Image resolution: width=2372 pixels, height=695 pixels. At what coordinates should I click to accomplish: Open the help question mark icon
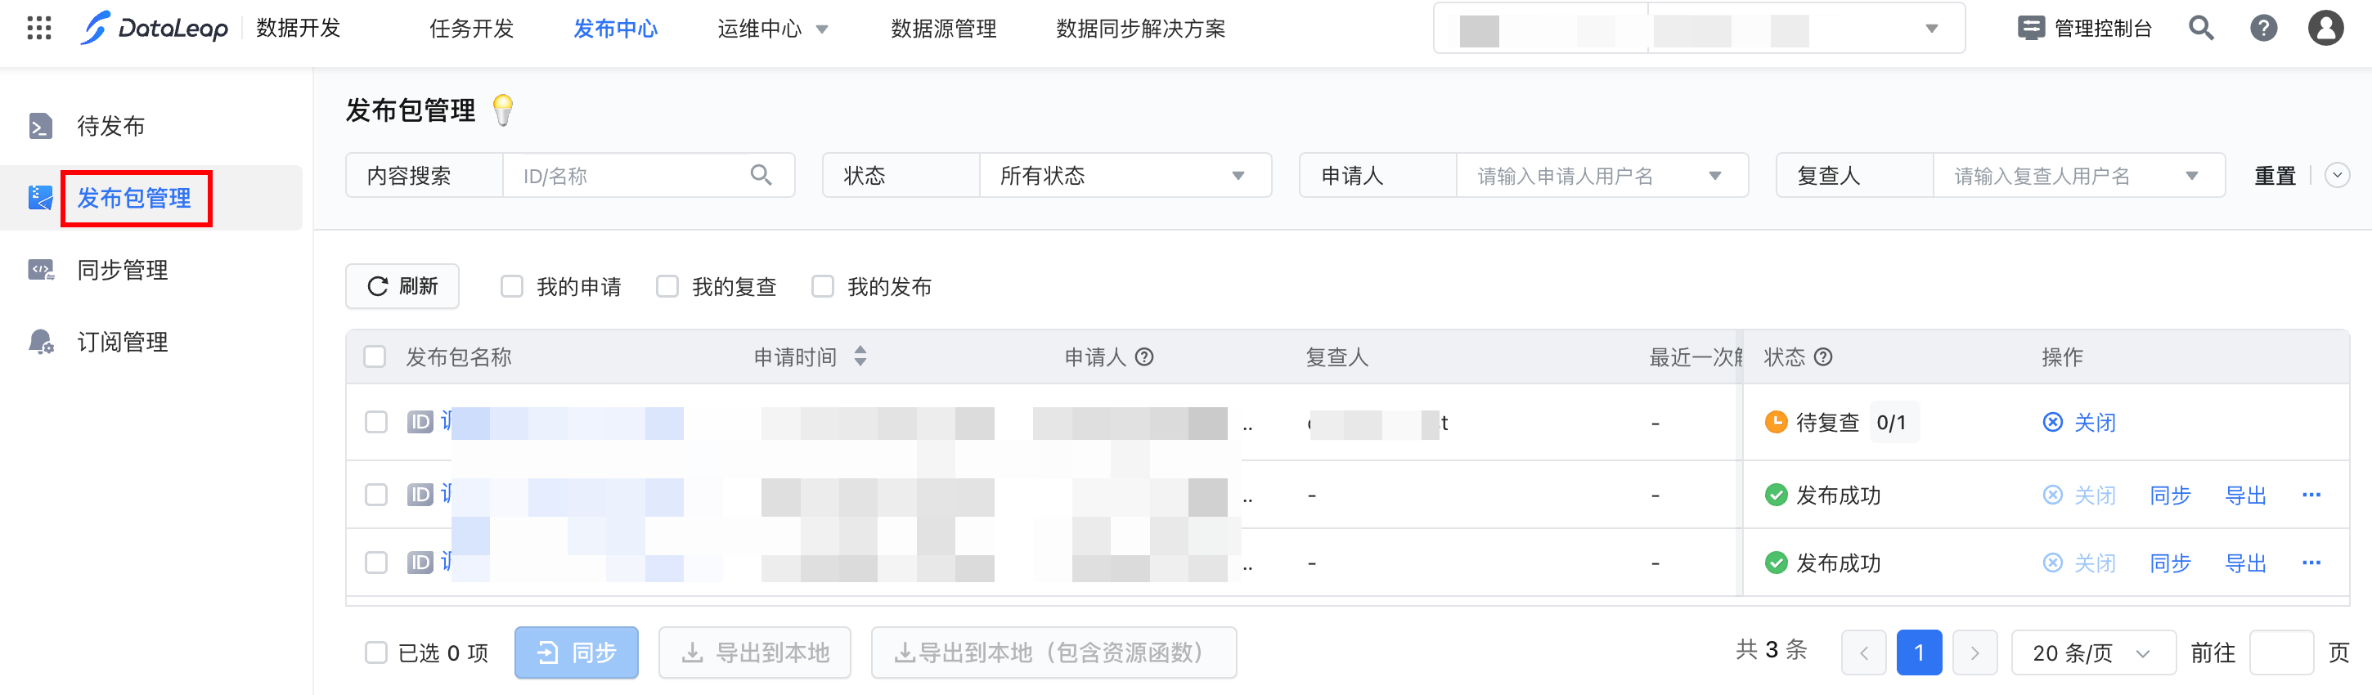(2263, 29)
